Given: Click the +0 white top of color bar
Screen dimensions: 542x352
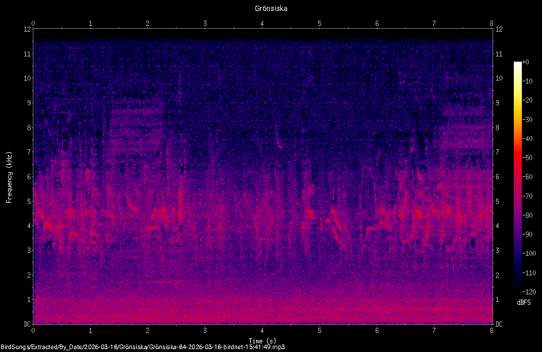Looking at the screenshot, I should pos(517,63).
